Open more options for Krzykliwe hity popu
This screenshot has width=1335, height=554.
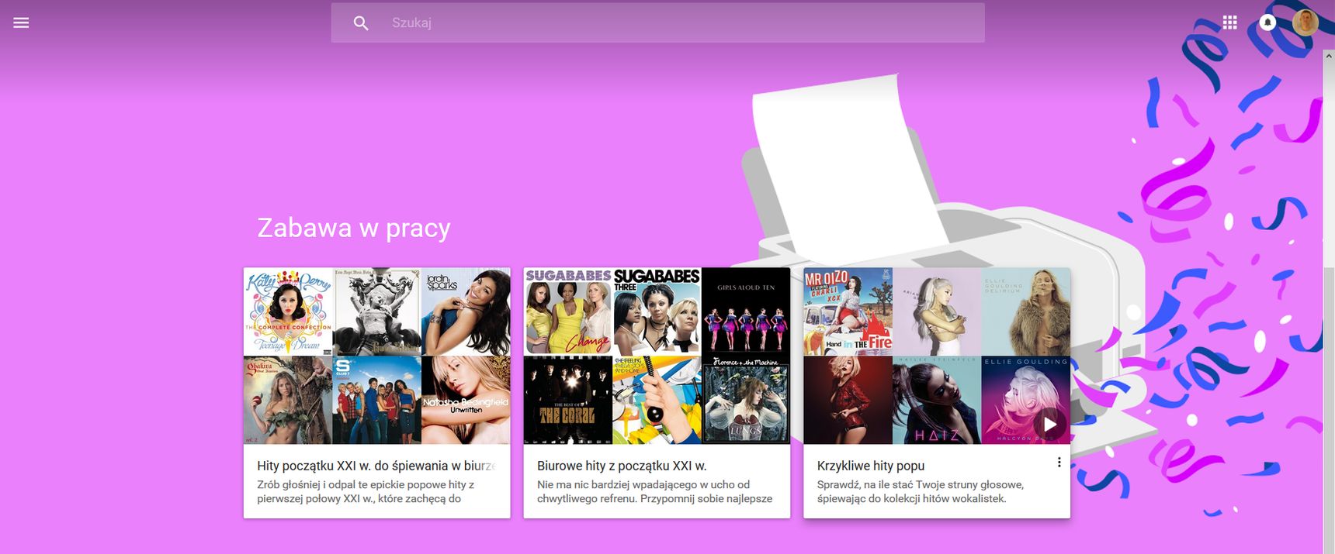[x=1059, y=463]
